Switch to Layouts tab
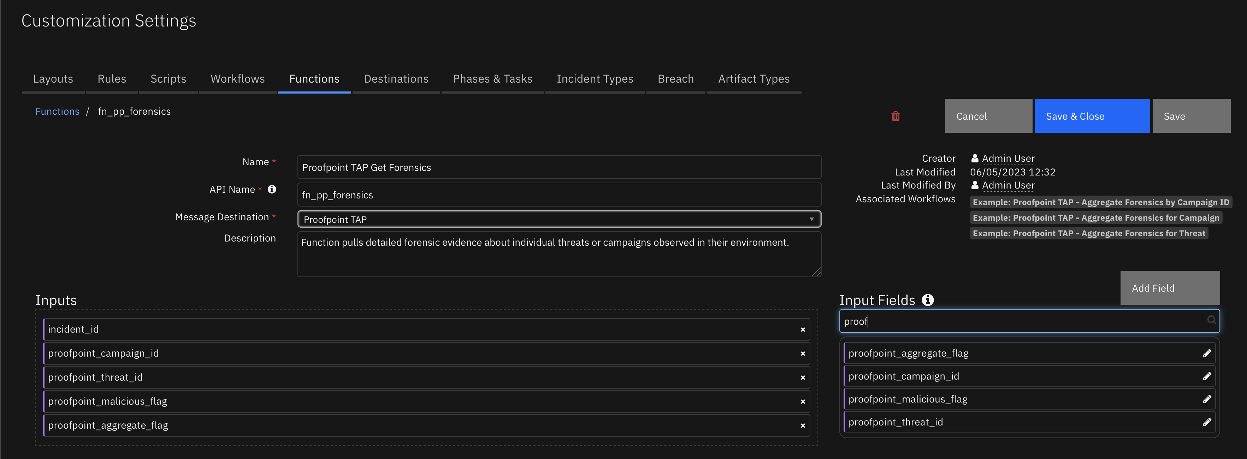This screenshot has width=1247, height=459. (53, 79)
